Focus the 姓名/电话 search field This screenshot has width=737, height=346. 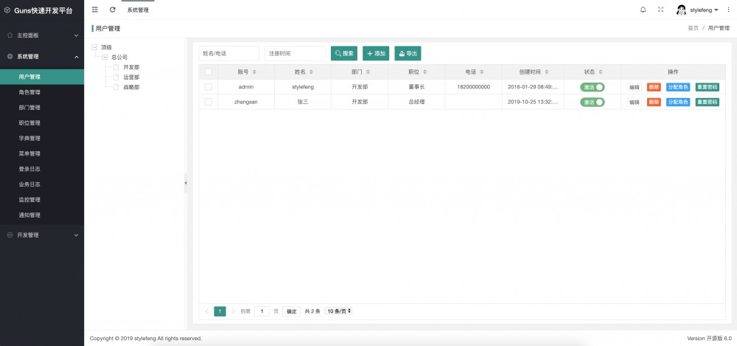[x=229, y=53]
